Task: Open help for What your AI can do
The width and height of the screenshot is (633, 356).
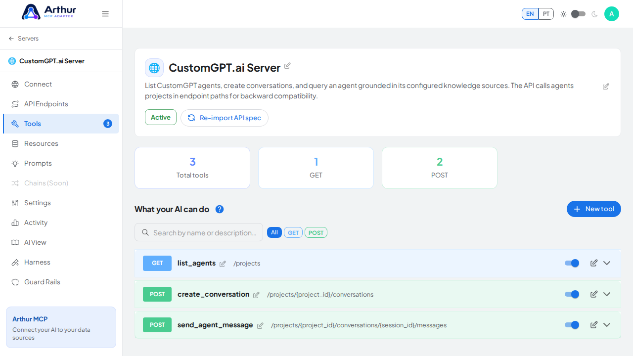Action: (220, 209)
